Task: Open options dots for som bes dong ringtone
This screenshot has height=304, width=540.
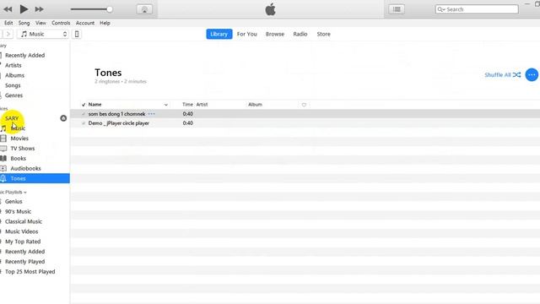Action: (x=152, y=114)
